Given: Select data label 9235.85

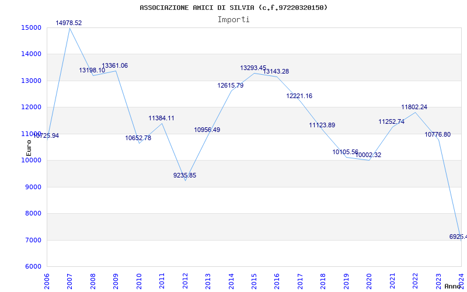Looking at the screenshot, I should point(185,175).
